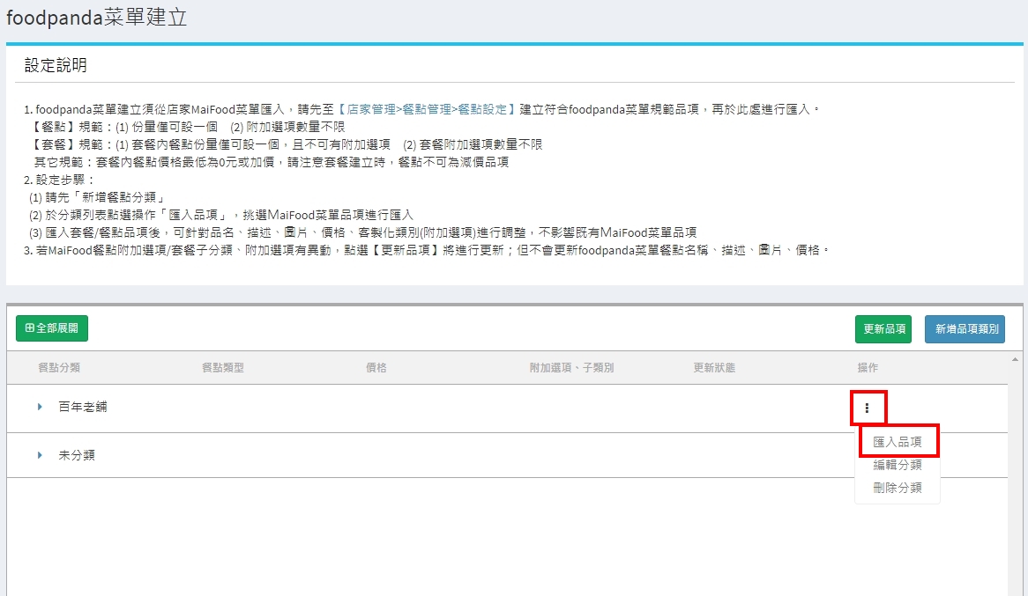Click the 全部展開 expand-all button

(52, 328)
